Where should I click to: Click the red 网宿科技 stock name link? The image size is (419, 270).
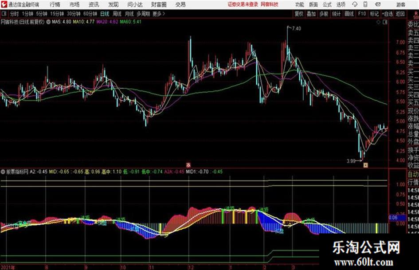click(x=270, y=4)
